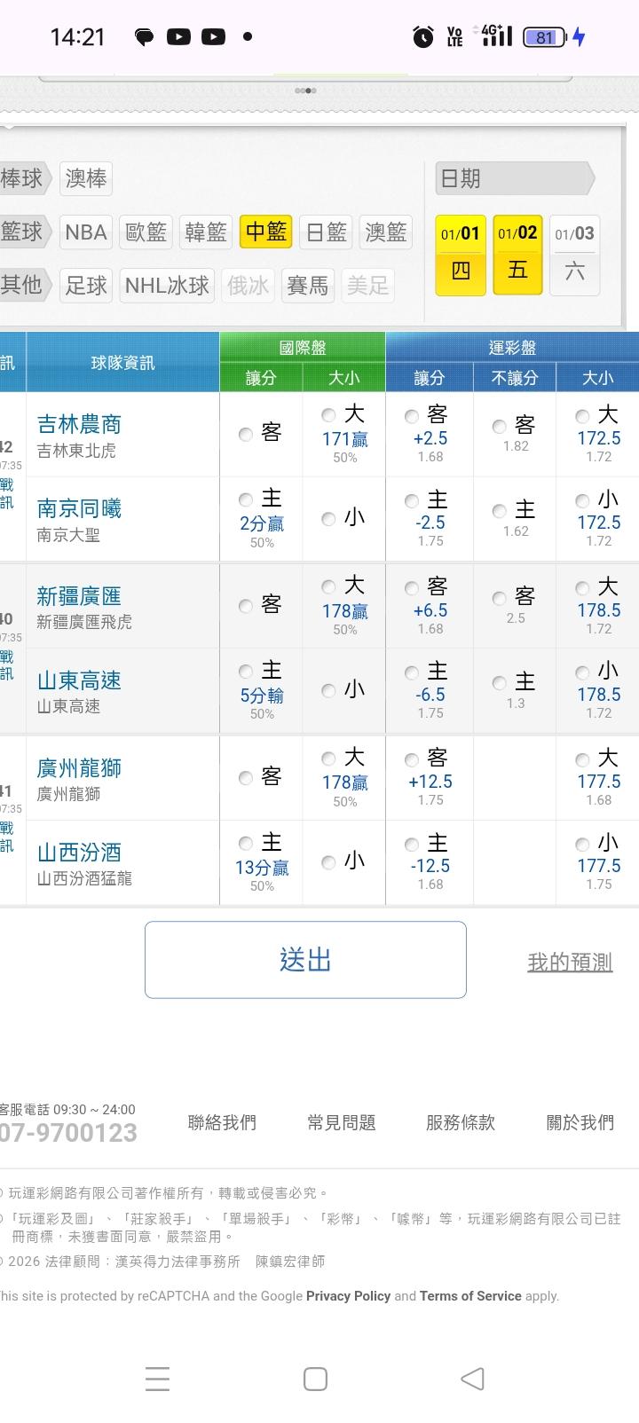Select 主 -6.5 radio for 山東高速
Screen dimensions: 639x1423
(x=412, y=673)
